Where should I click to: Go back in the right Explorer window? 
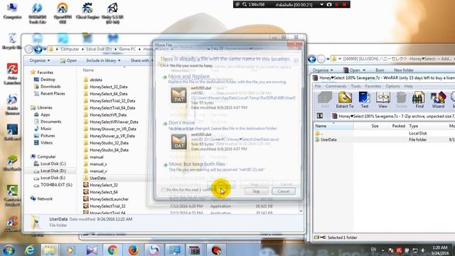(312, 59)
